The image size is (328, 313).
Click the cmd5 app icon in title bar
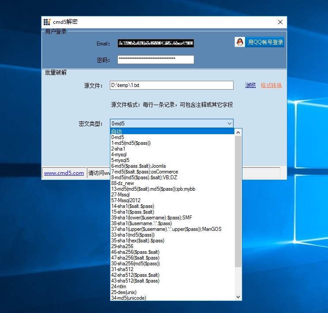click(47, 22)
